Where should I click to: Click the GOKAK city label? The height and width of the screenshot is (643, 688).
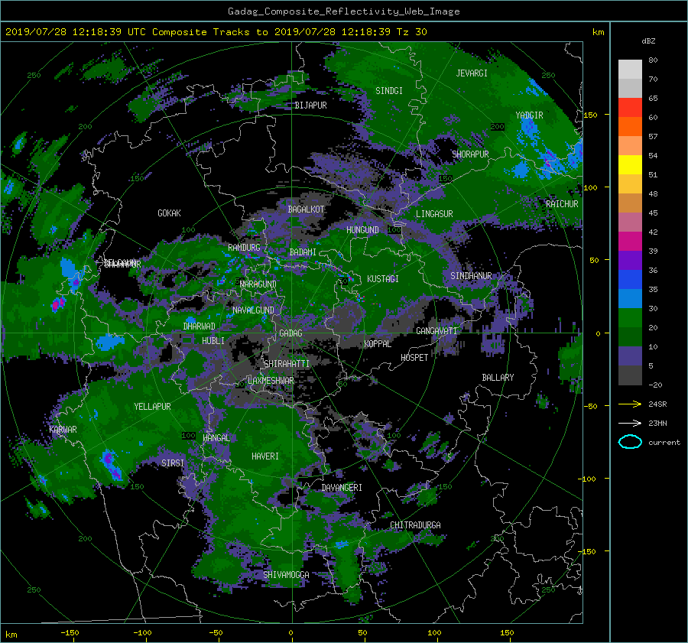point(170,213)
